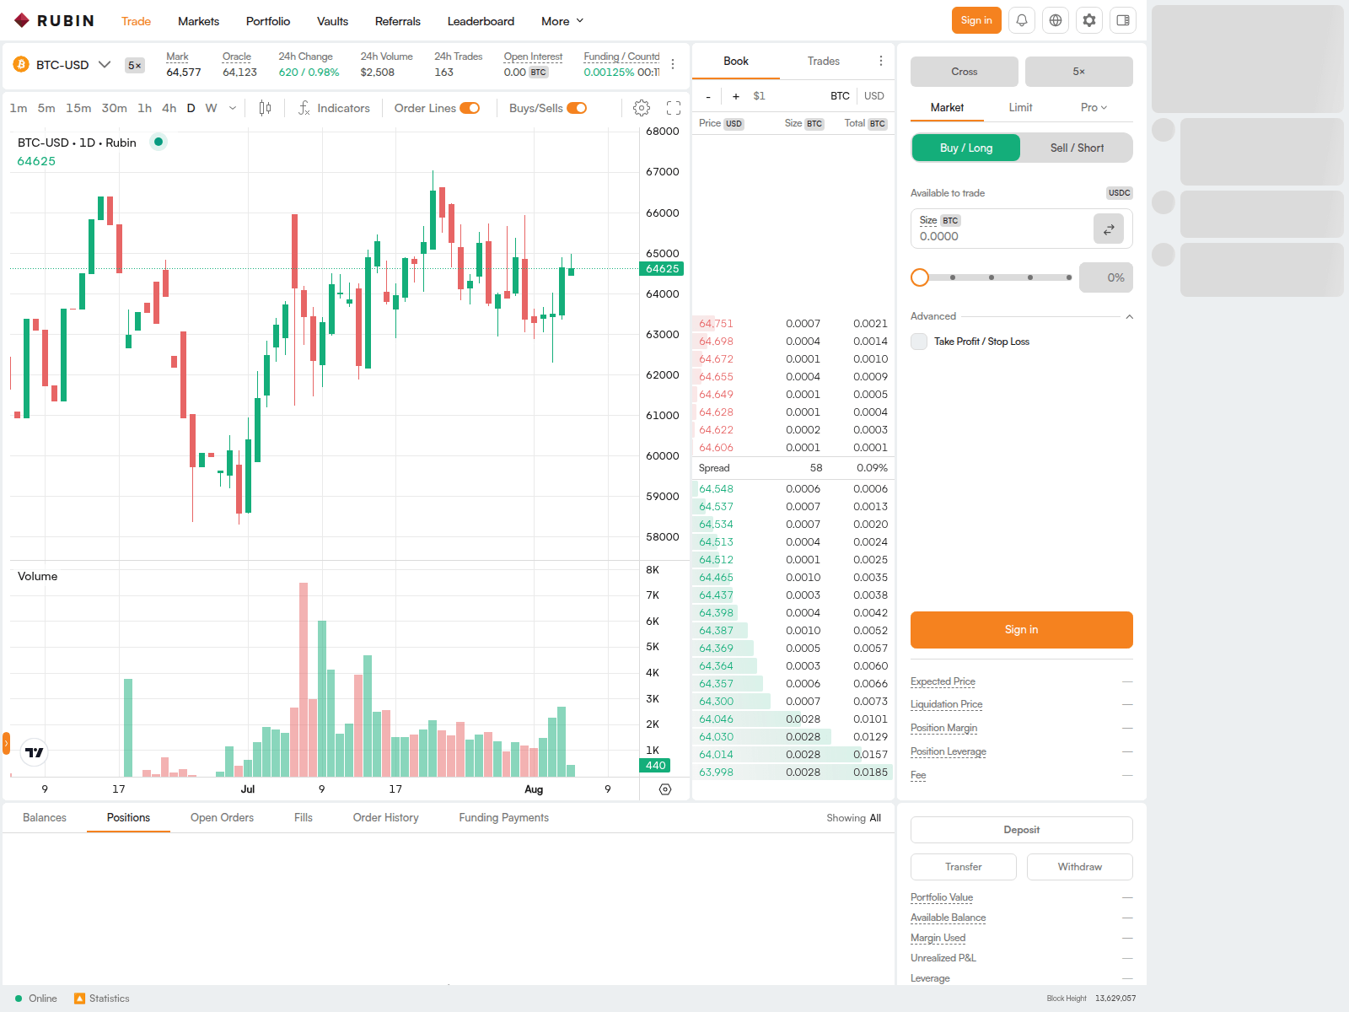1349x1012 pixels.
Task: Open the settings gear in top bar
Action: pyautogui.click(x=1089, y=20)
